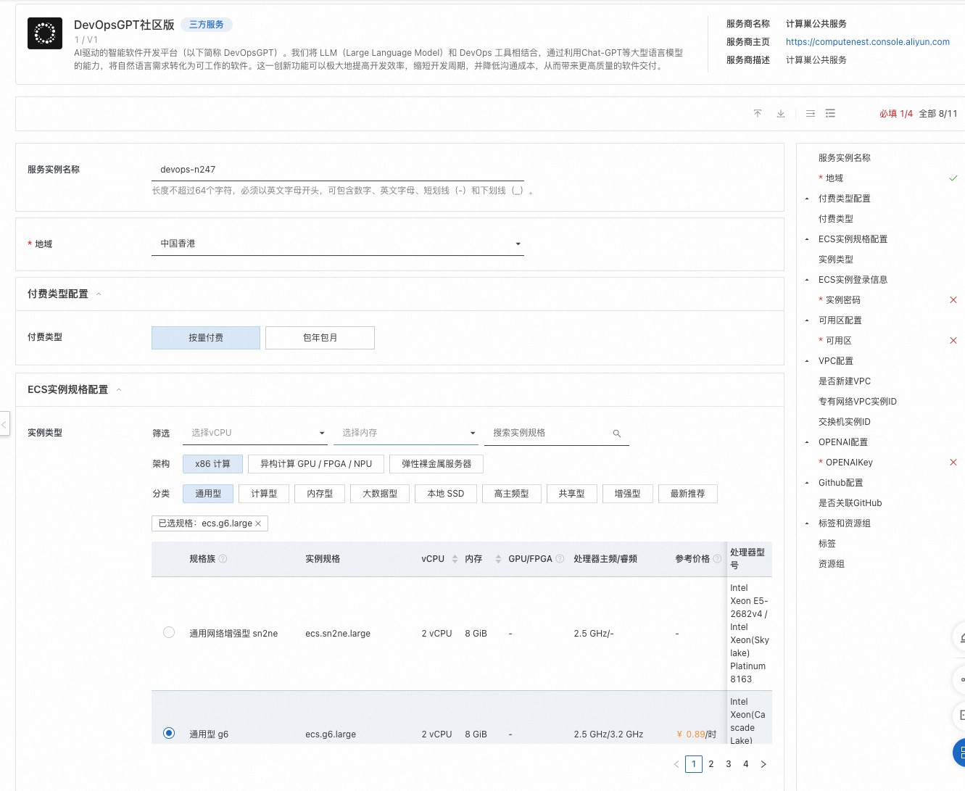Open the 选择vCPU filter dropdown
This screenshot has width=965, height=791.
point(255,433)
